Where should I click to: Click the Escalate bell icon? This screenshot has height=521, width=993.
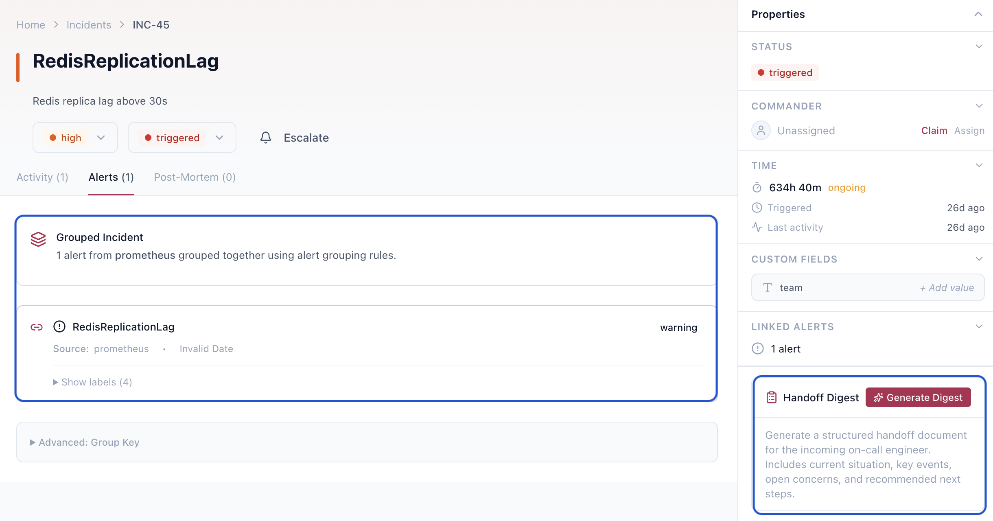[266, 138]
